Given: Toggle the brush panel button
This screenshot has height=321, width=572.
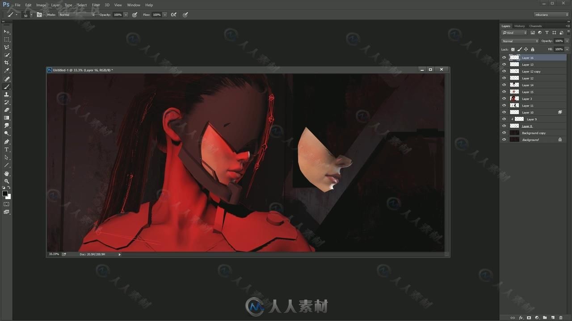Looking at the screenshot, I should coord(39,15).
